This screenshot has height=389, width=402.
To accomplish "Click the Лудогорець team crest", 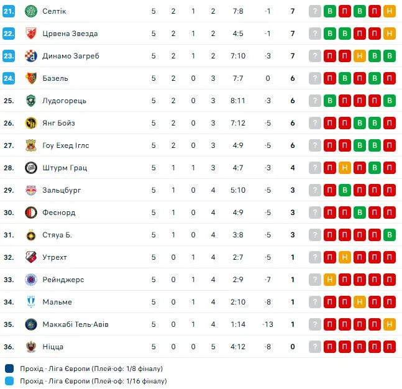I will (x=31, y=101).
